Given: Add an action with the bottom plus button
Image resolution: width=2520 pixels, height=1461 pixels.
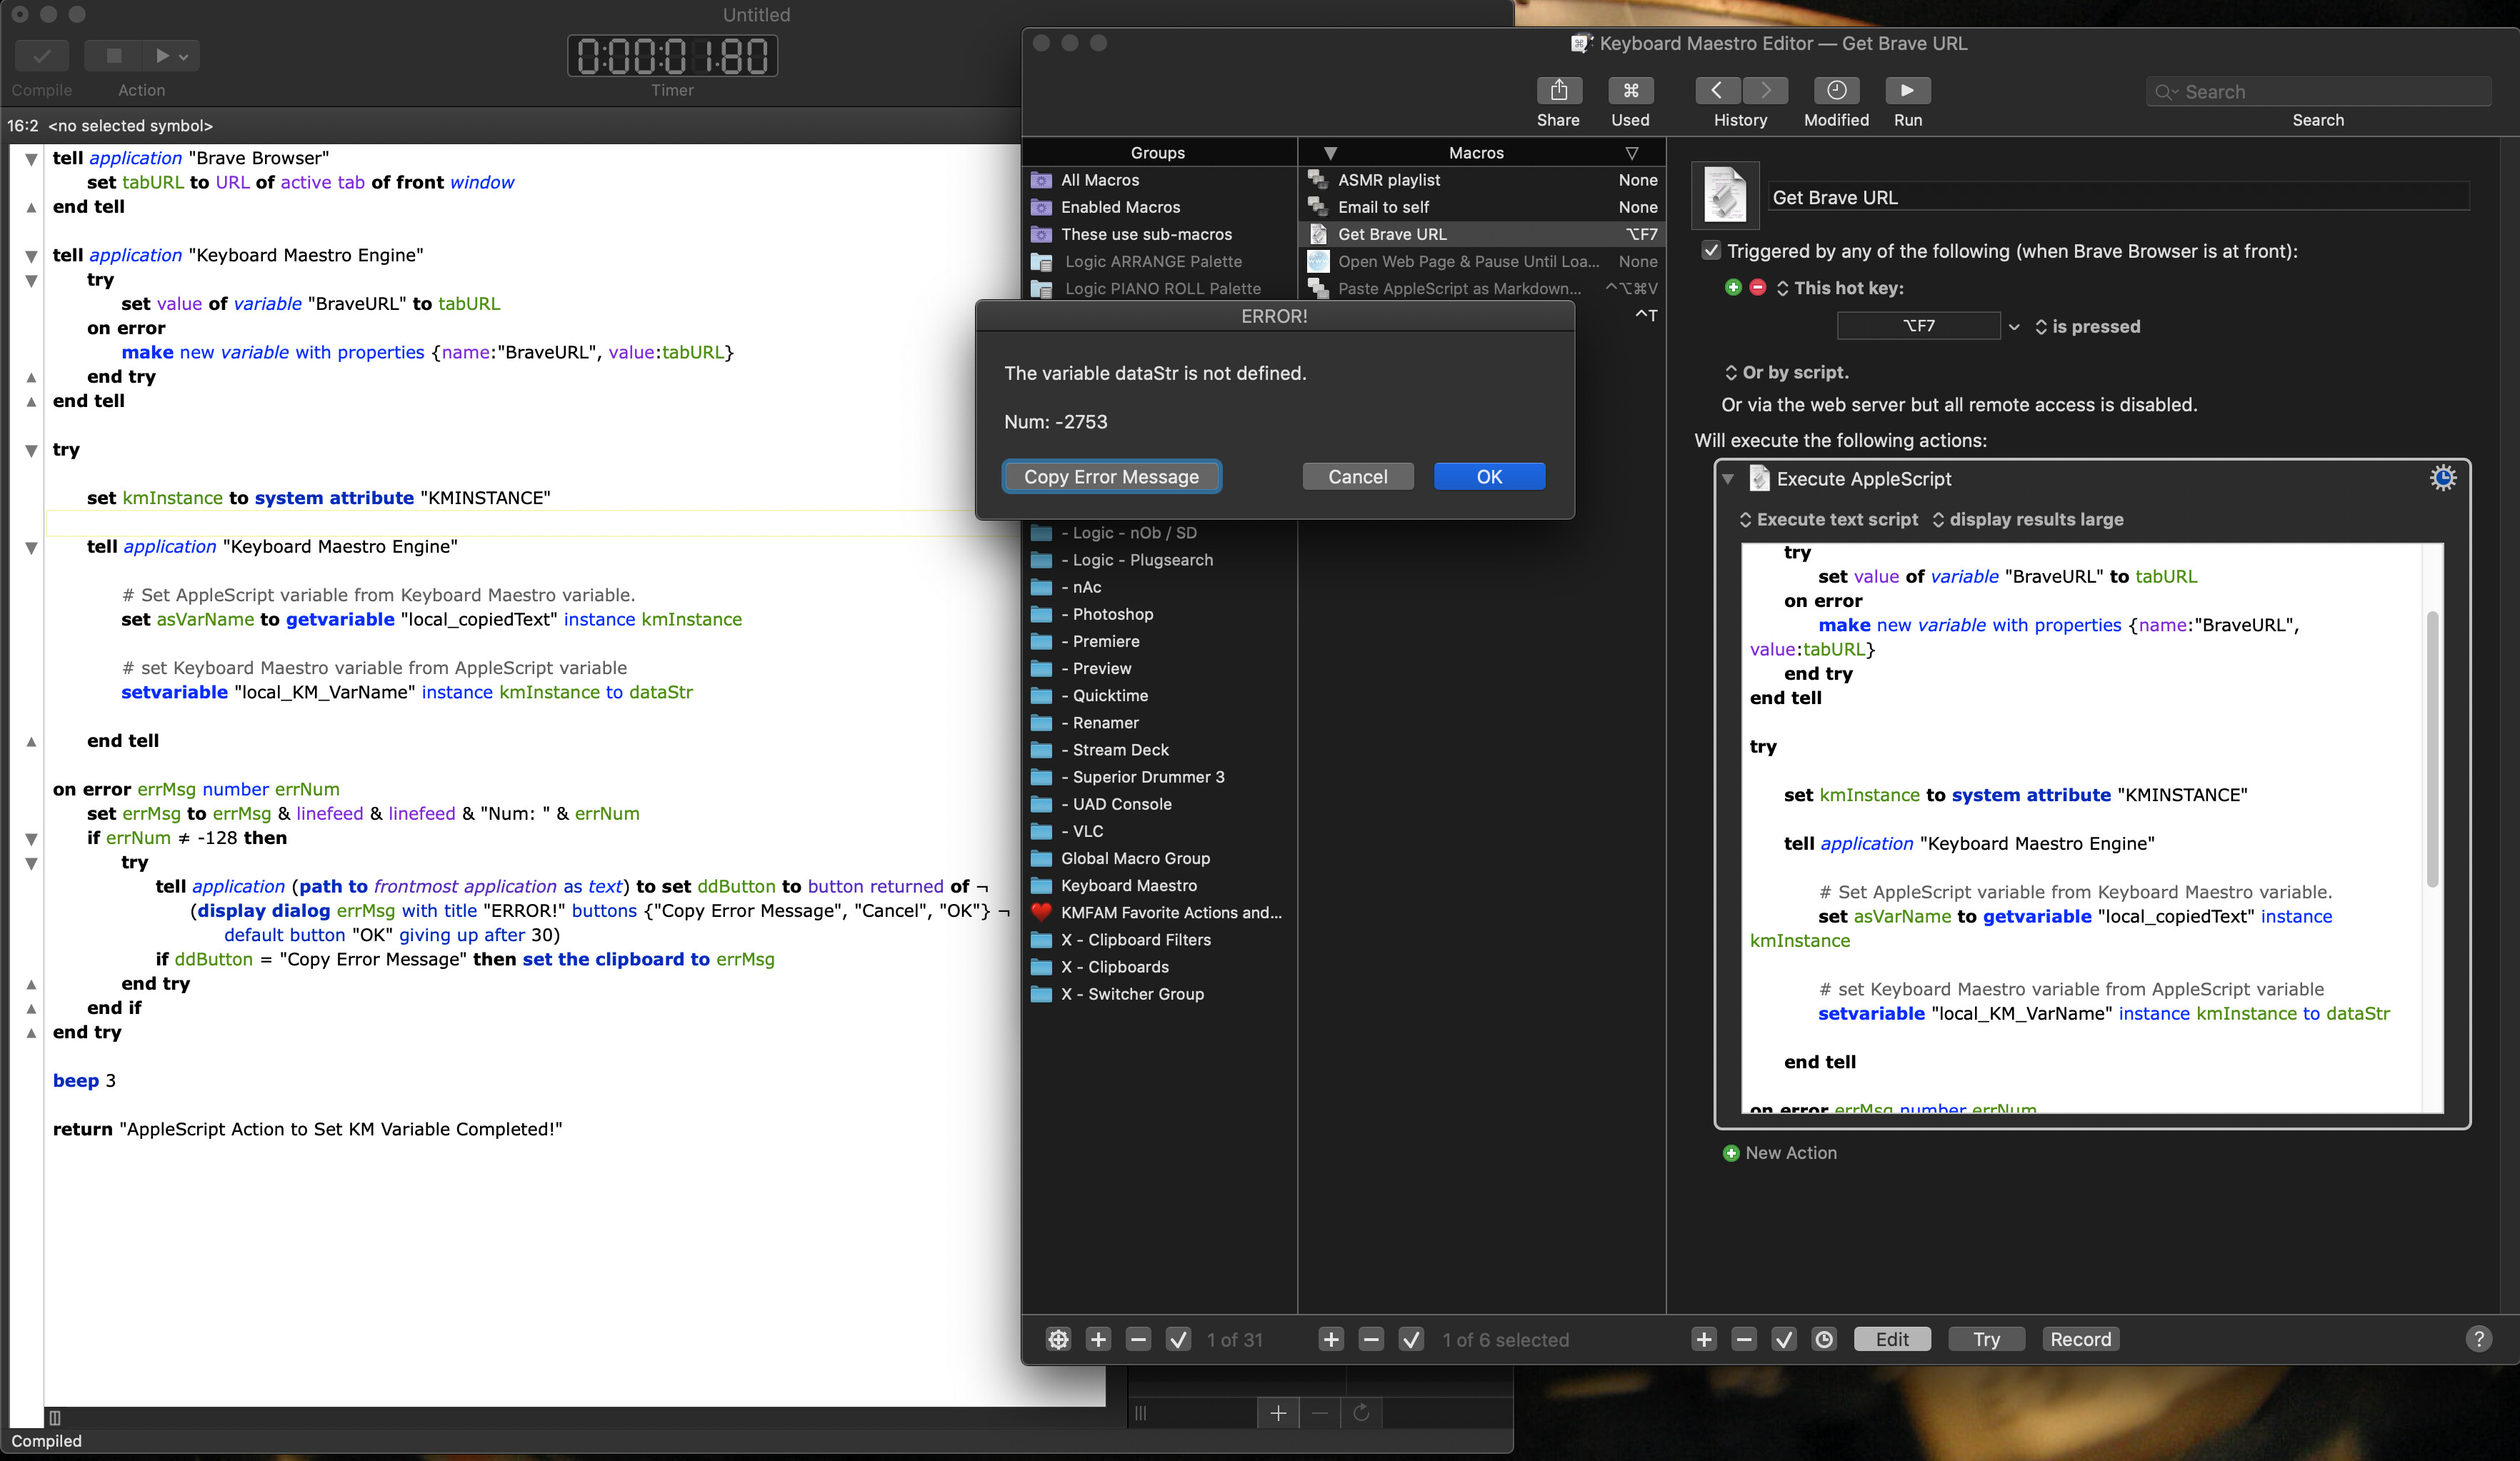Looking at the screenshot, I should click(x=1704, y=1339).
